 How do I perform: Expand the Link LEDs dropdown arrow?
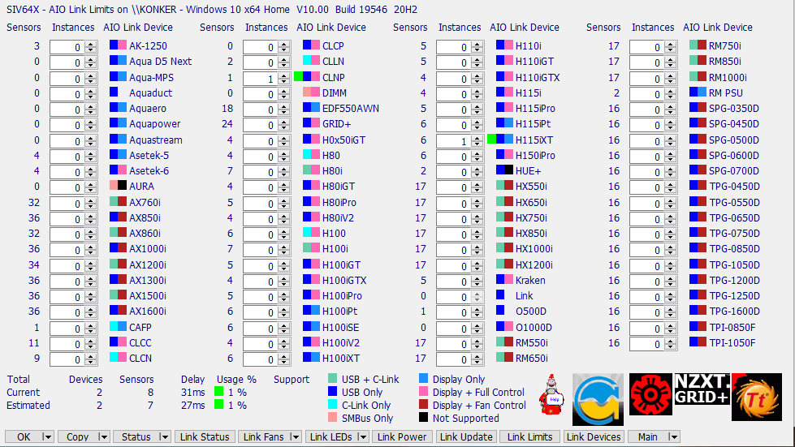[362, 437]
